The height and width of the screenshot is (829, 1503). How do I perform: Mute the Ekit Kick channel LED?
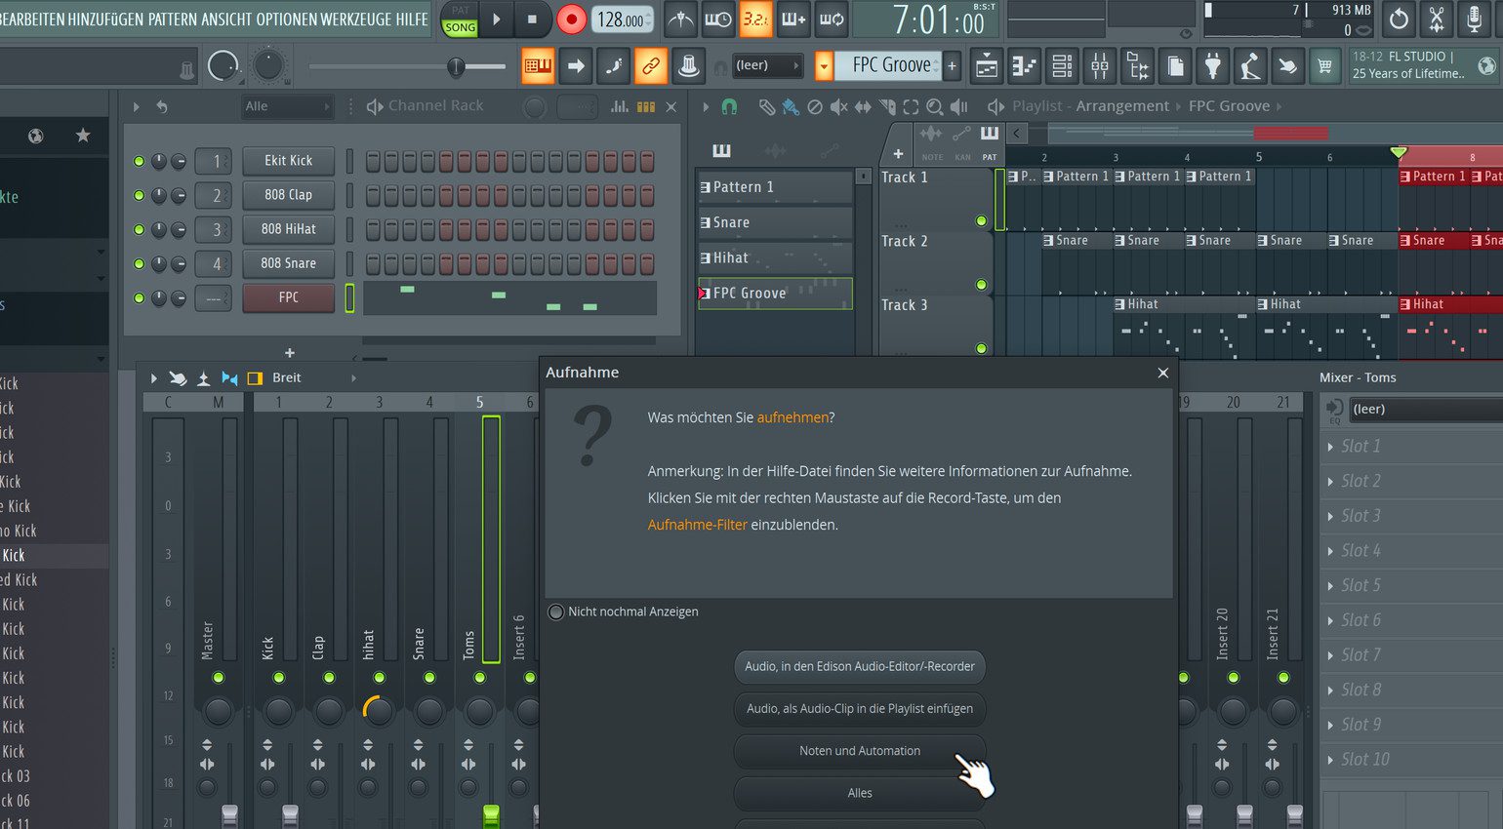[139, 161]
